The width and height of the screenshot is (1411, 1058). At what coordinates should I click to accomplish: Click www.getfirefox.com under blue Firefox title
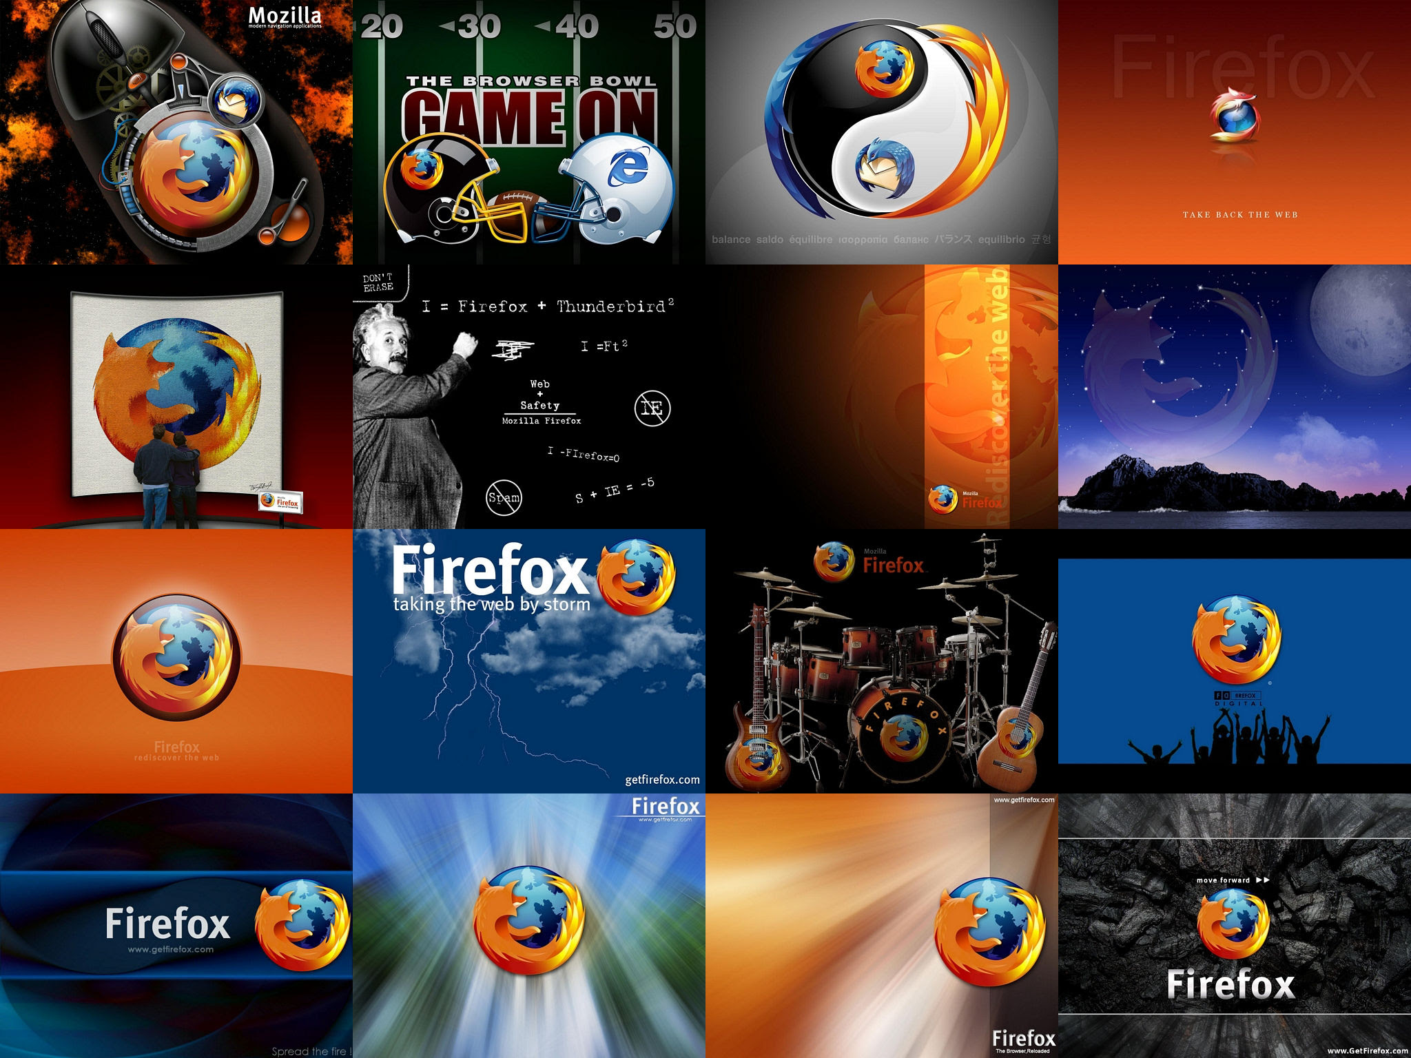[x=170, y=949]
